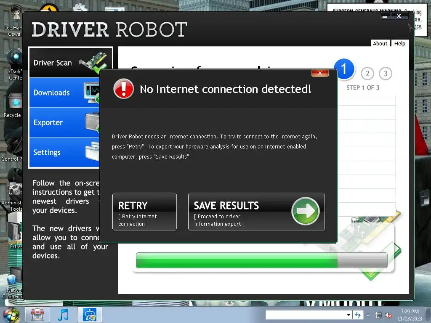Click the DRIVER ROBOT logo title
431x323 pixels.
109,30
